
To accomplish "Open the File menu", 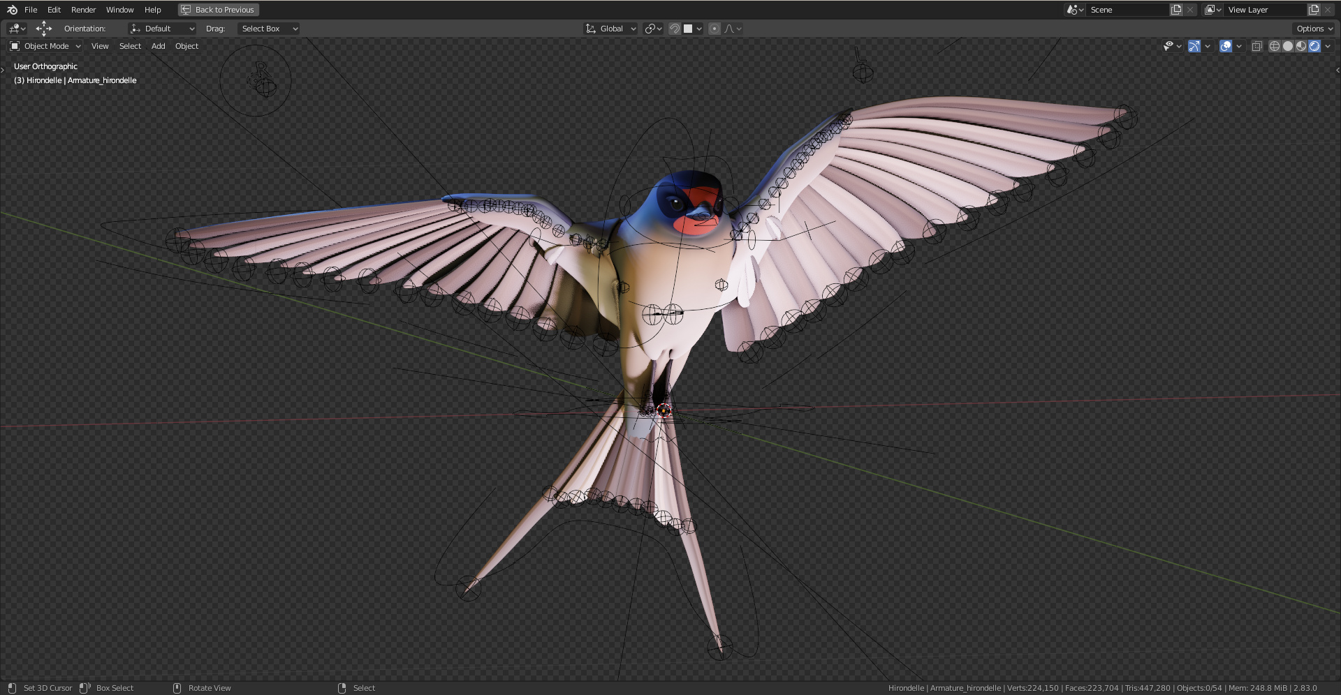I will [x=31, y=10].
